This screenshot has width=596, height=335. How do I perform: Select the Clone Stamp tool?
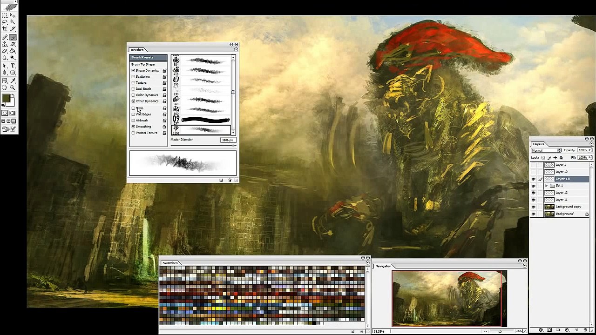[5, 44]
